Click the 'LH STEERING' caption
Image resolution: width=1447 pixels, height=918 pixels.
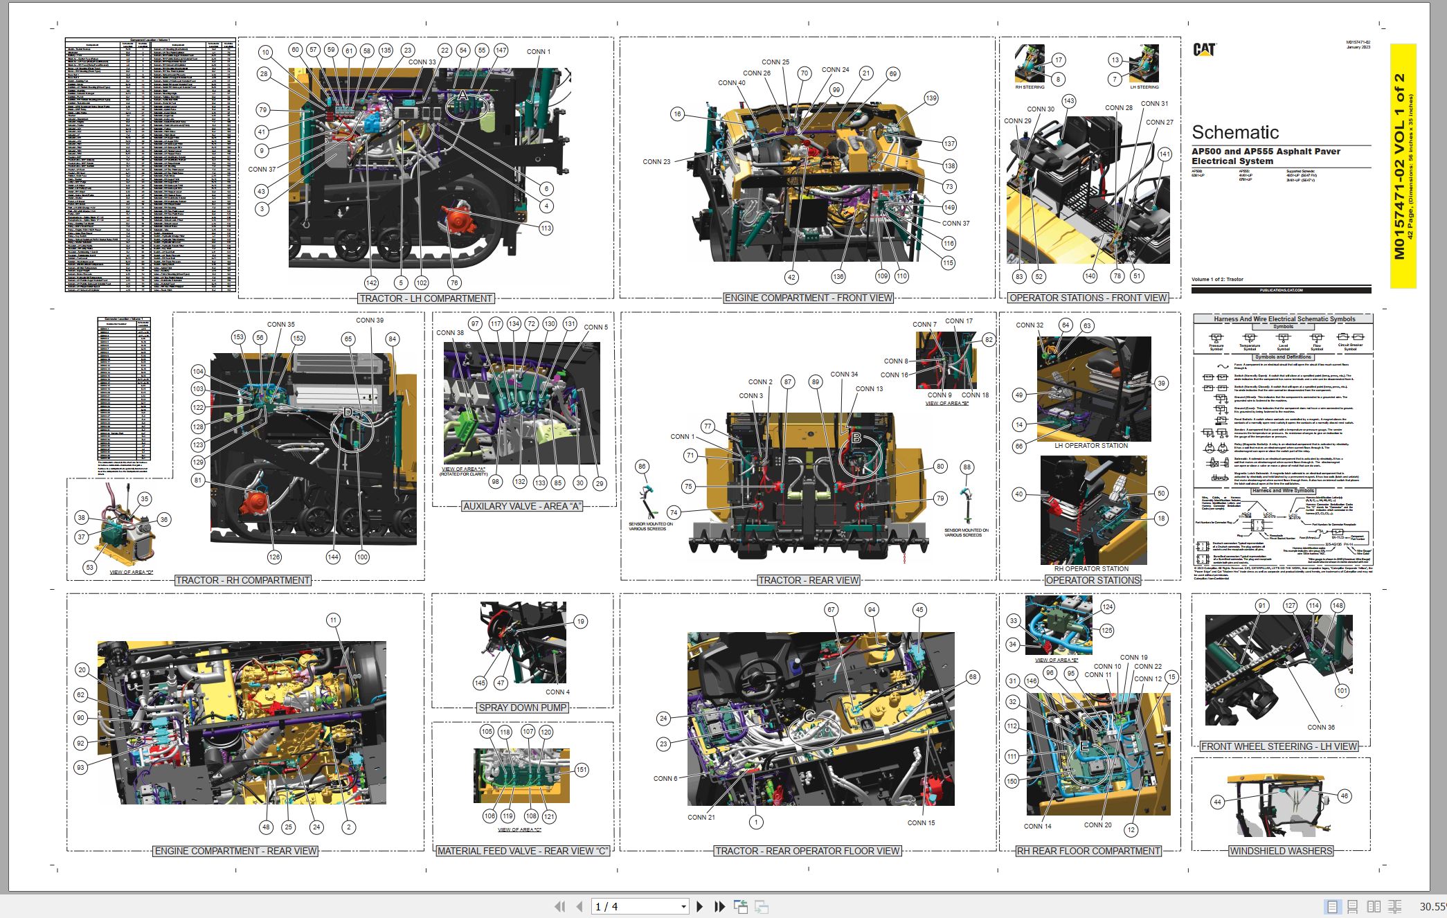(x=1144, y=87)
